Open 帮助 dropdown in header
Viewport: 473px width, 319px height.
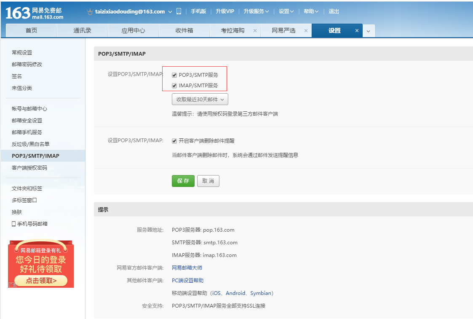[311, 11]
